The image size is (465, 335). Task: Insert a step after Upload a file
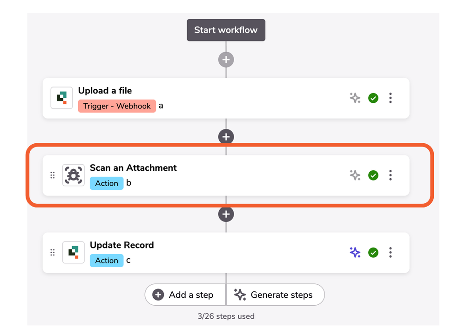(226, 137)
